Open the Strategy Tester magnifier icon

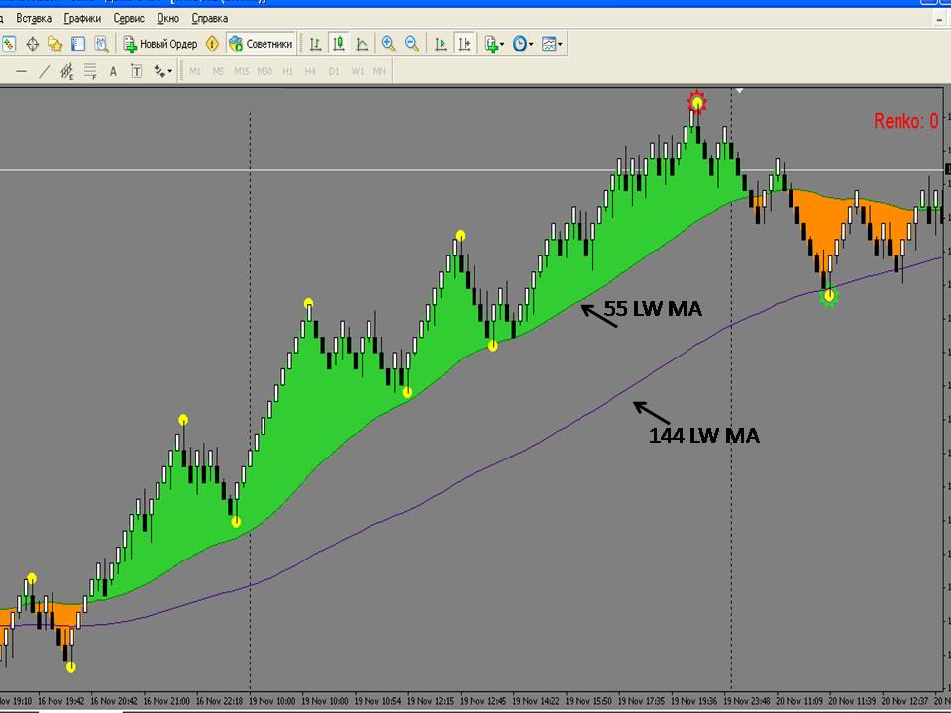pyautogui.click(x=101, y=44)
